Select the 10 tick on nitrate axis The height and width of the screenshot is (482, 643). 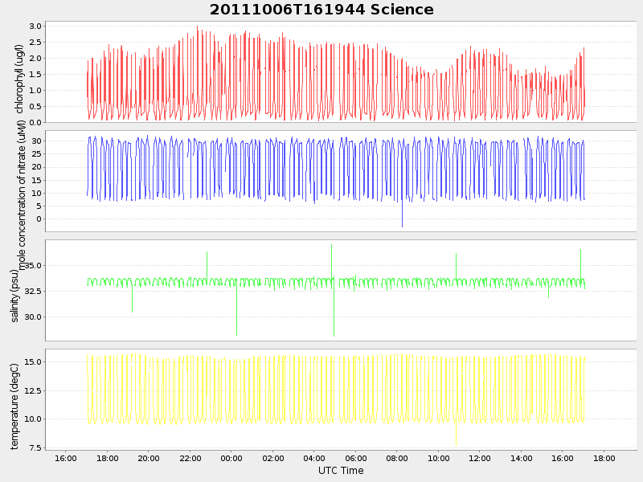click(x=37, y=193)
